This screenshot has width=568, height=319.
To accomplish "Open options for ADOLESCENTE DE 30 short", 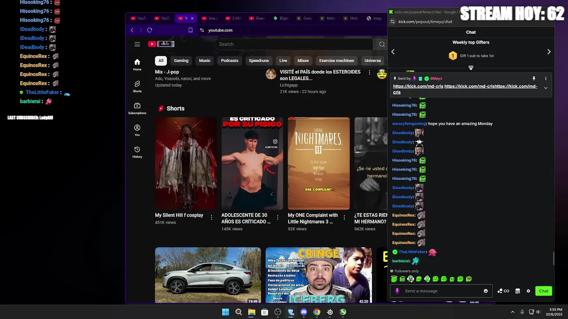I will (x=278, y=218).
